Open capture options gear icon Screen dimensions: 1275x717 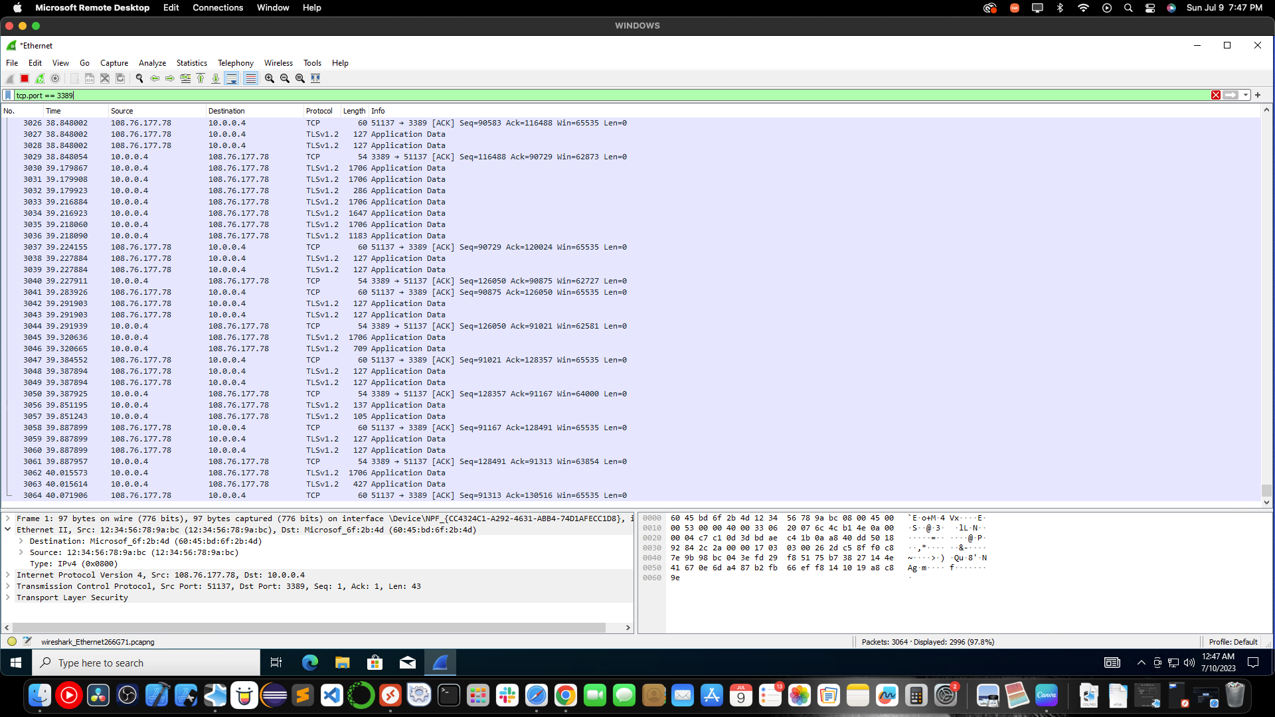click(55, 78)
